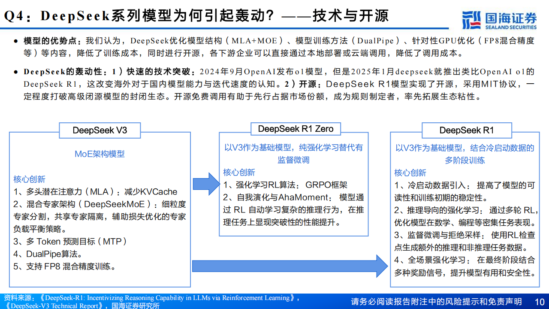Click '核心创新' in the DeepSeek V3 box
This screenshot has width=549, height=309.
(x=29, y=179)
